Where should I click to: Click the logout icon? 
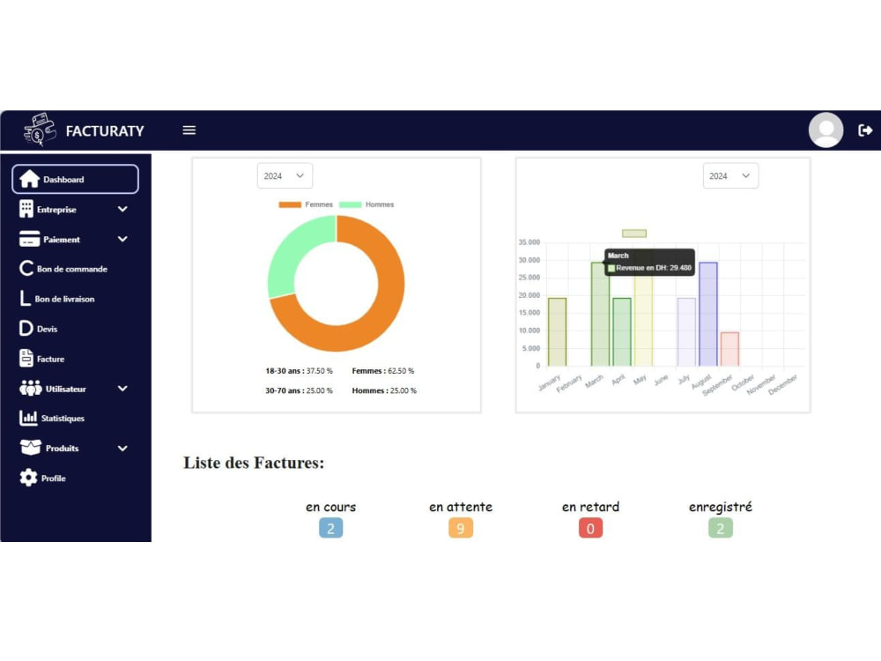pos(865,130)
